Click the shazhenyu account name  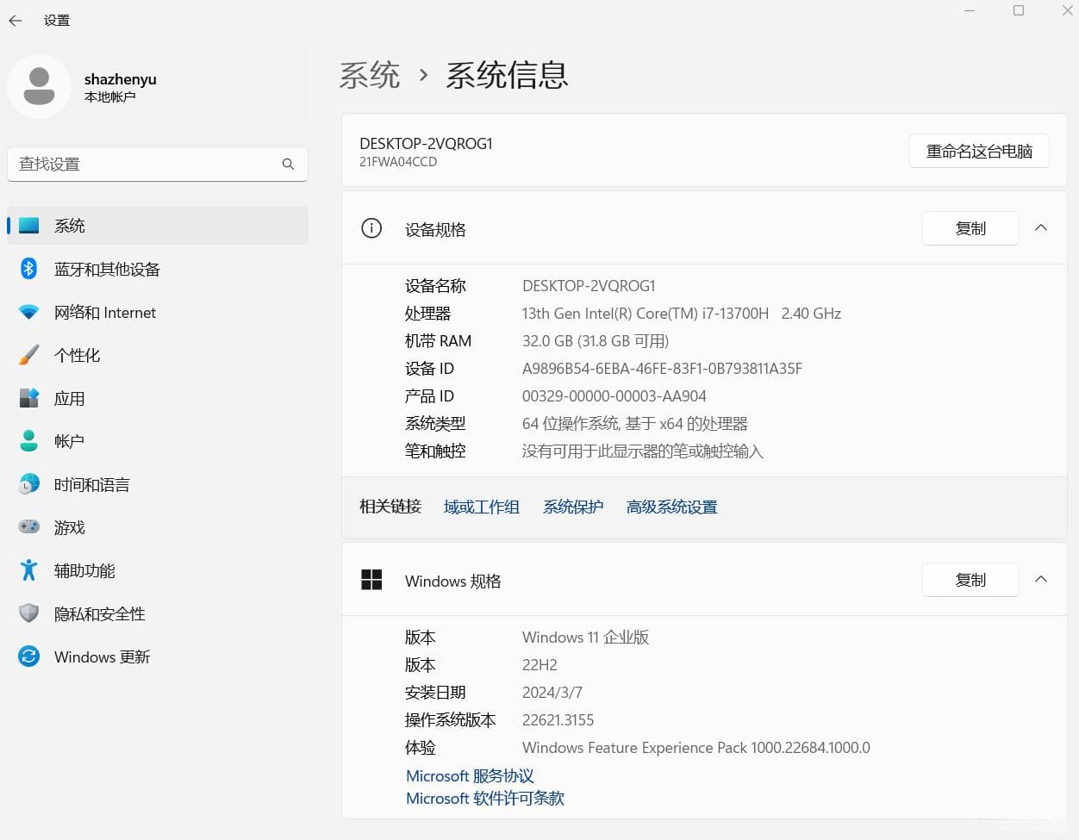tap(121, 79)
